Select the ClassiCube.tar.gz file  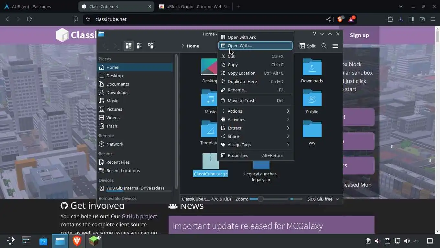point(210,165)
